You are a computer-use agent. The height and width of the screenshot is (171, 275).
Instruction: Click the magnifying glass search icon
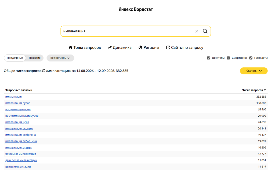point(205,31)
